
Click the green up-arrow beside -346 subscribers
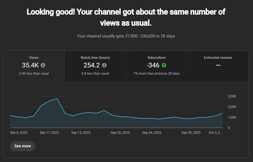[164, 66]
